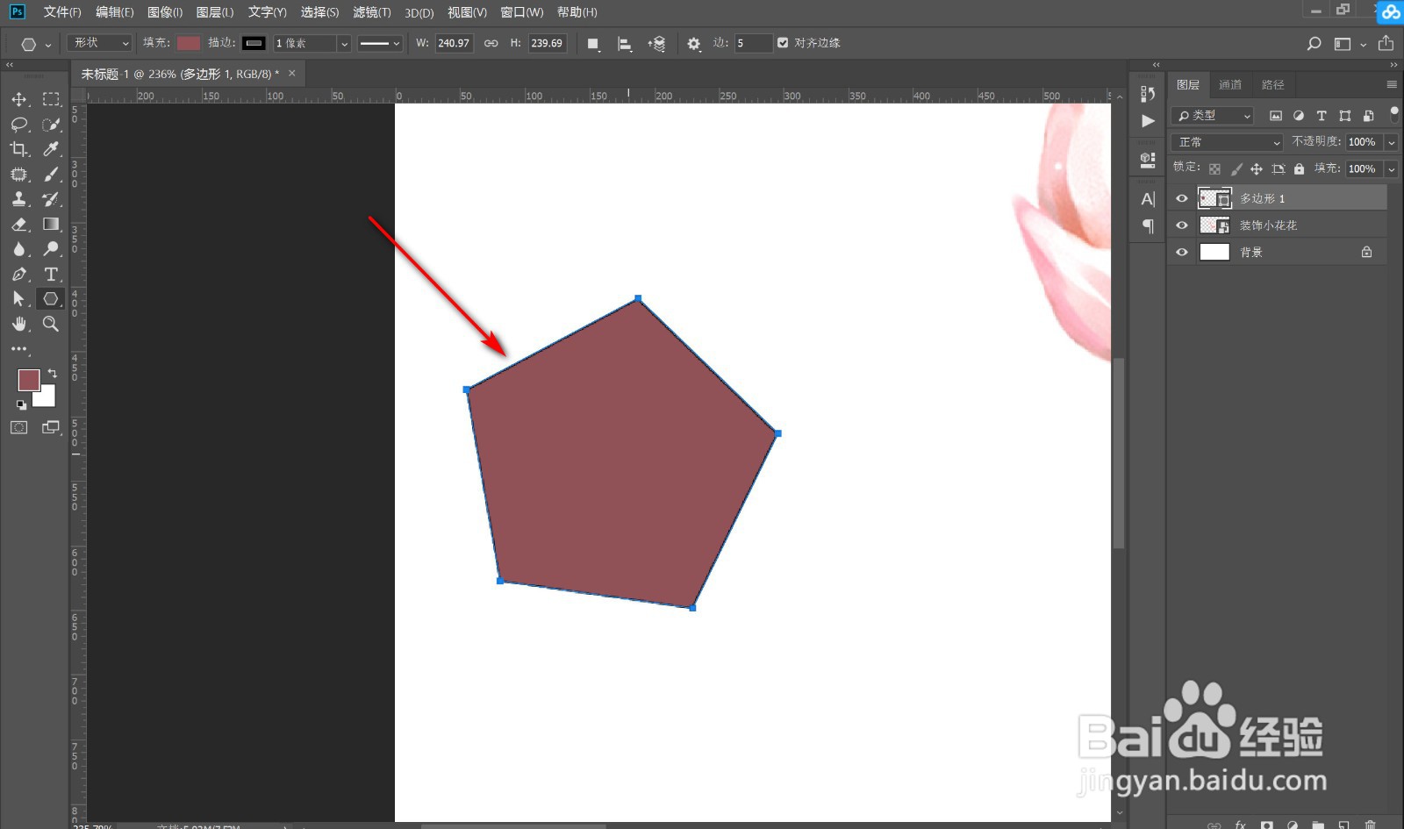Open the opacity slider dropdown arrow
This screenshot has width=1404, height=829.
pos(1392,142)
